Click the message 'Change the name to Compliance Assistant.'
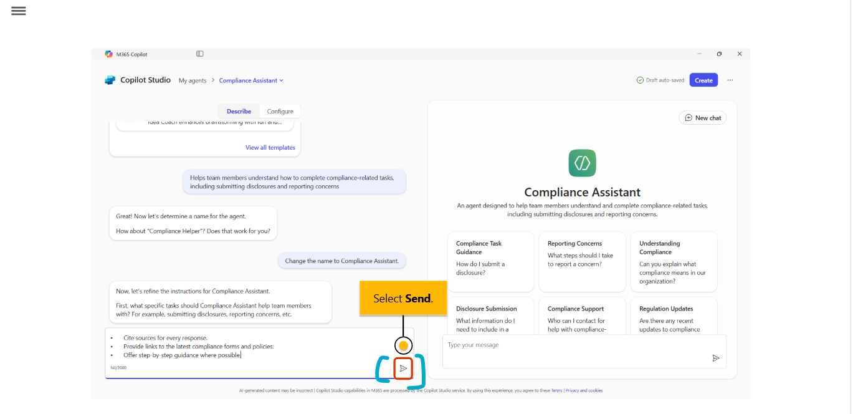This screenshot has height=414, width=858. click(x=341, y=261)
